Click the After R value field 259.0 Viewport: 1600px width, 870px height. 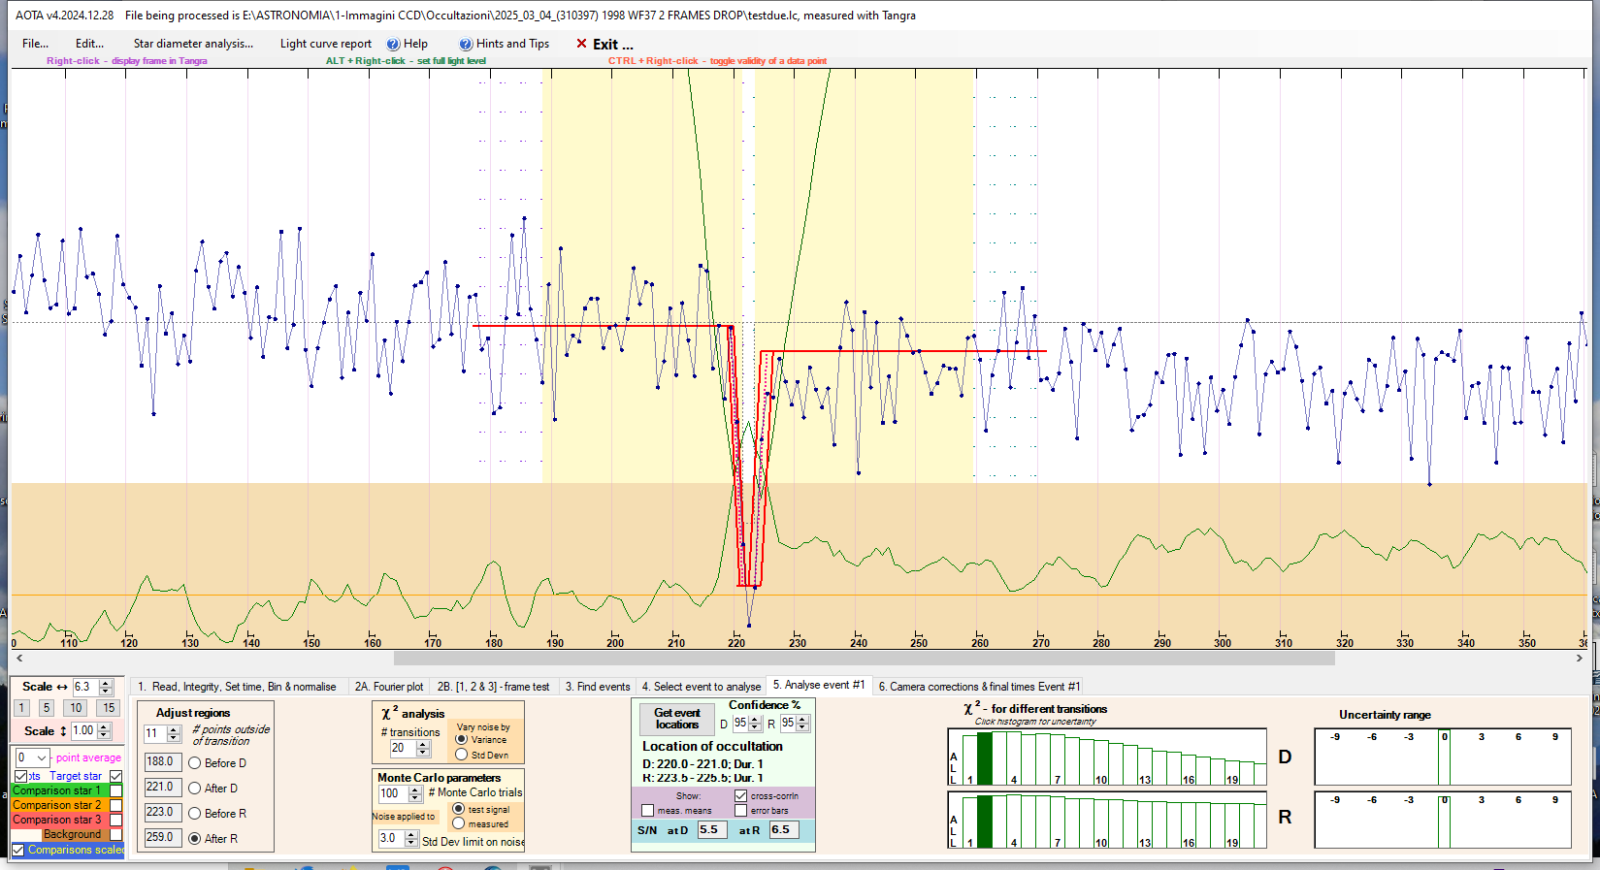[x=163, y=838]
